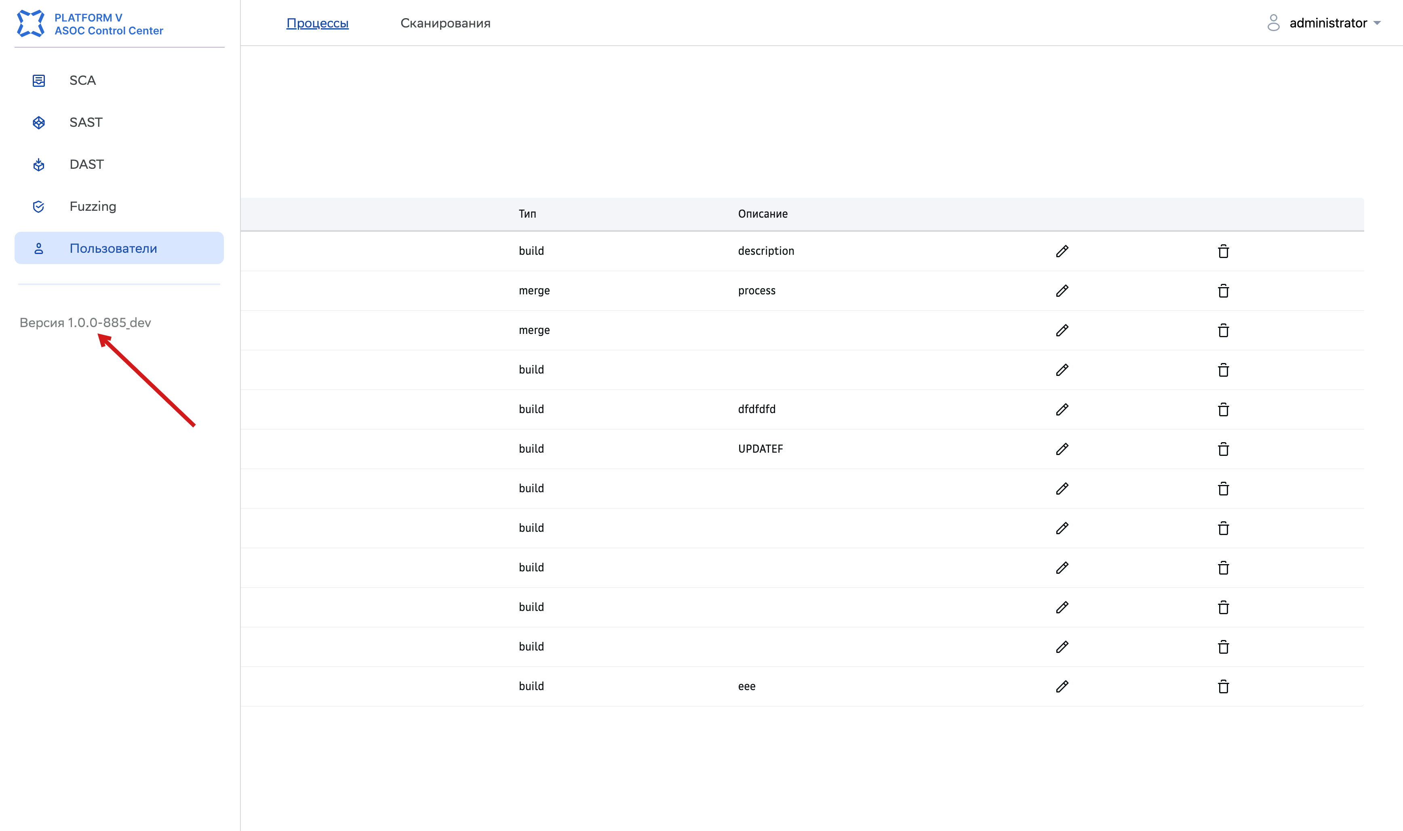Viewport: 1403px width, 831px height.
Task: Edit the build row described 'dfdfdfd'
Action: pyautogui.click(x=1062, y=409)
